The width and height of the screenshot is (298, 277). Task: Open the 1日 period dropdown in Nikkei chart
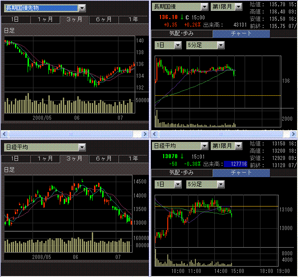point(178,184)
